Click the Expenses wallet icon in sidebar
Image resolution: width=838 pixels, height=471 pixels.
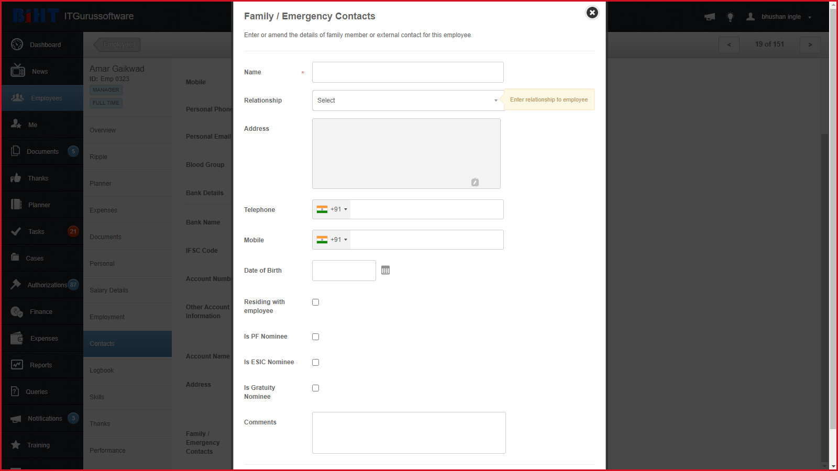click(x=17, y=338)
